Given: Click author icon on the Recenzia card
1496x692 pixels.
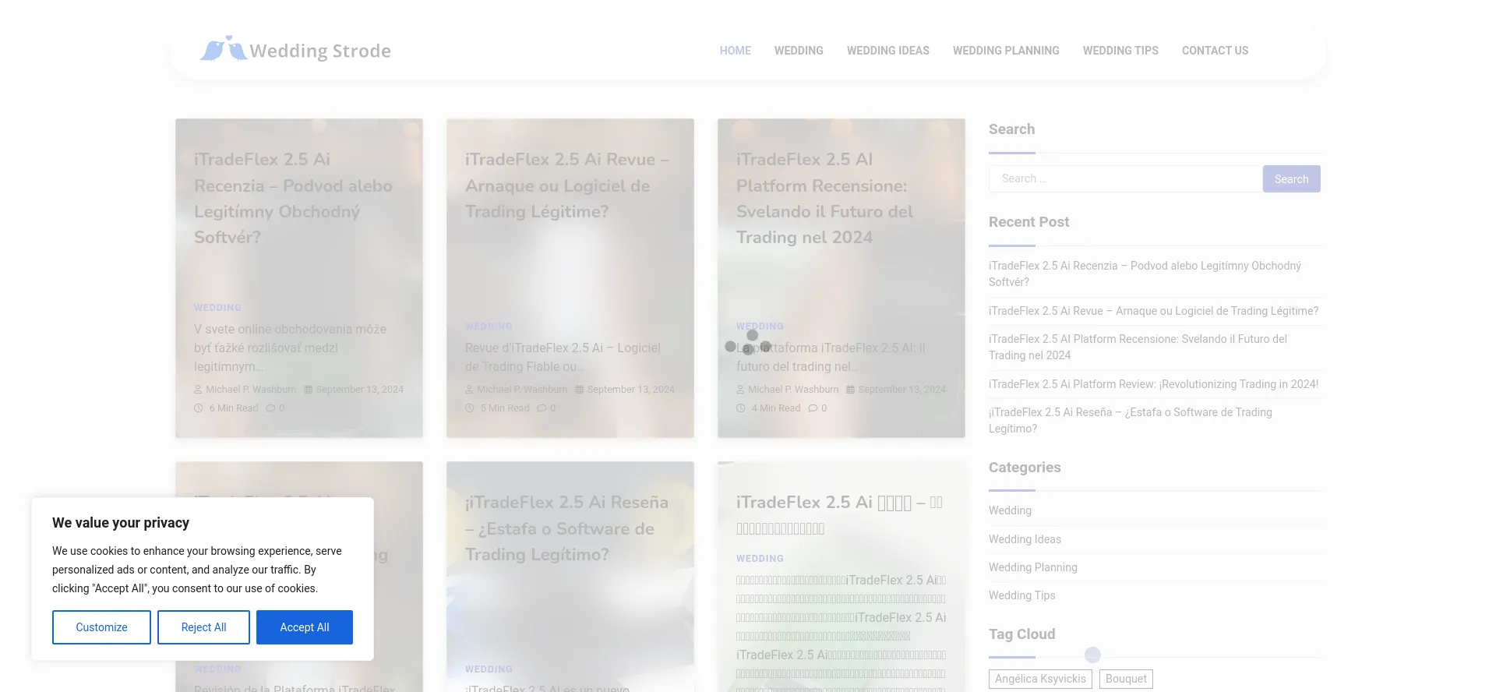Looking at the screenshot, I should pos(198,390).
